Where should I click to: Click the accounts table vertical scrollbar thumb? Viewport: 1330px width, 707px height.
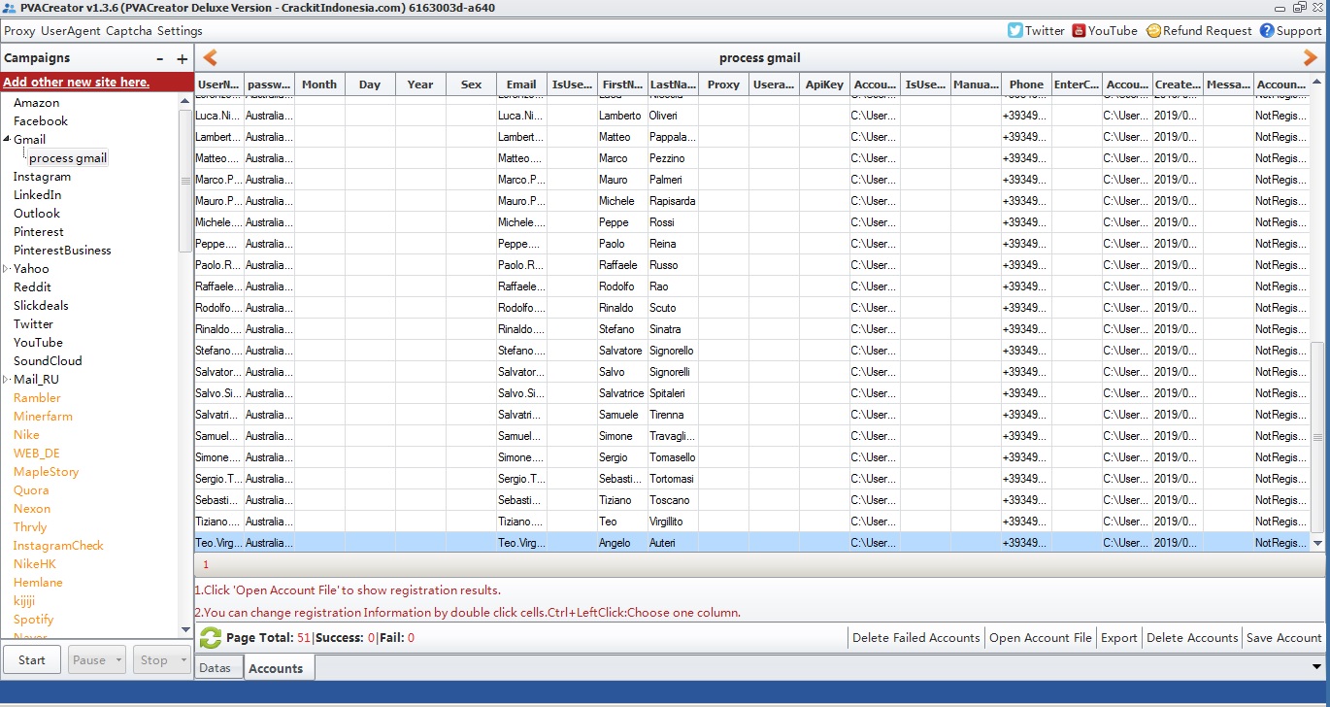pyautogui.click(x=1316, y=437)
